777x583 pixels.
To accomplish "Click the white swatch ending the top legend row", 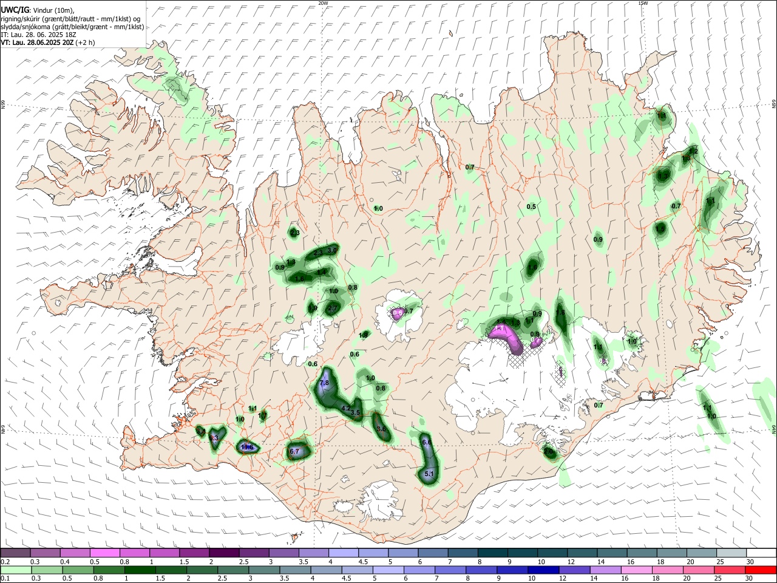I will coord(761,553).
